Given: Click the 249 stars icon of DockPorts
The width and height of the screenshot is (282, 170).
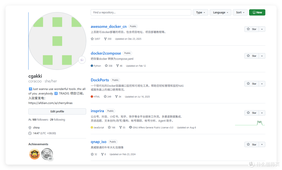Looking at the screenshot, I should point(105,97).
